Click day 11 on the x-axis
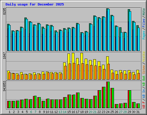The height and width of the screenshot is (115, 147). 52,112
